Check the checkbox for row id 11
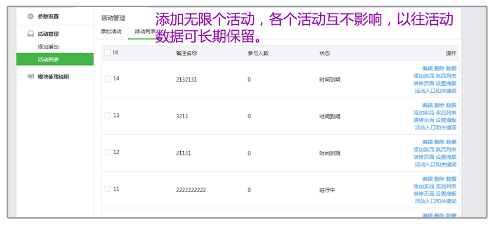 click(x=108, y=189)
